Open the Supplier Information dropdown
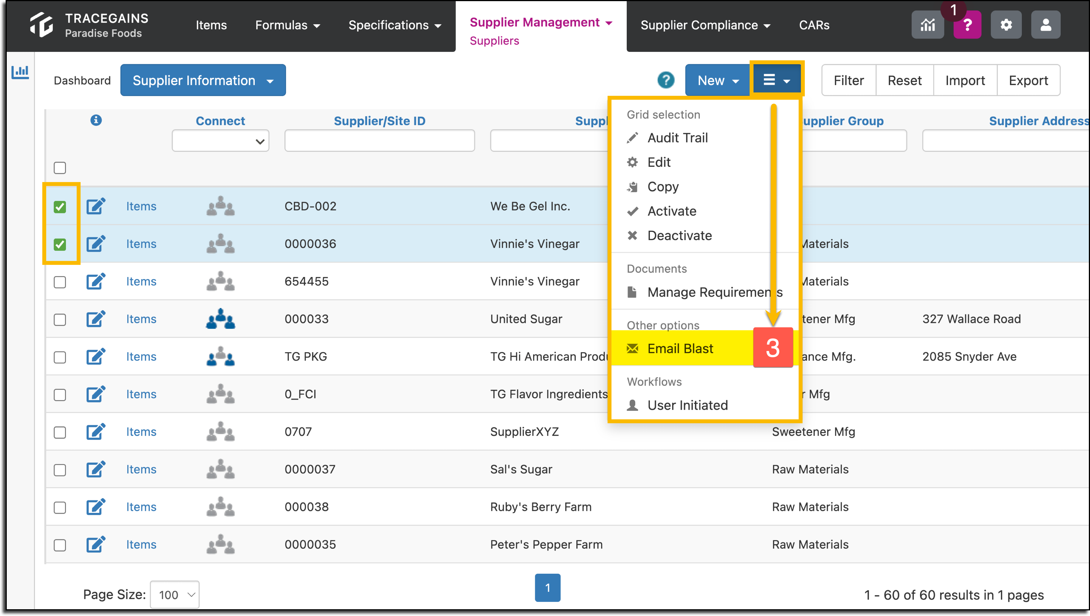Image resolution: width=1090 pixels, height=616 pixels. pyautogui.click(x=203, y=80)
